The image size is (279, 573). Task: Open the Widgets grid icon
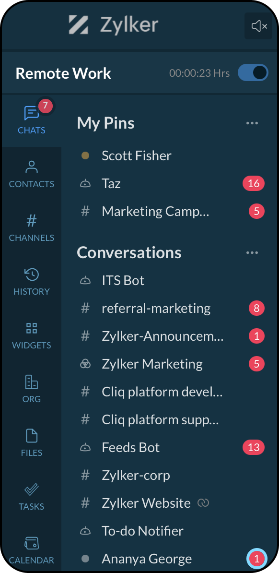pyautogui.click(x=32, y=328)
